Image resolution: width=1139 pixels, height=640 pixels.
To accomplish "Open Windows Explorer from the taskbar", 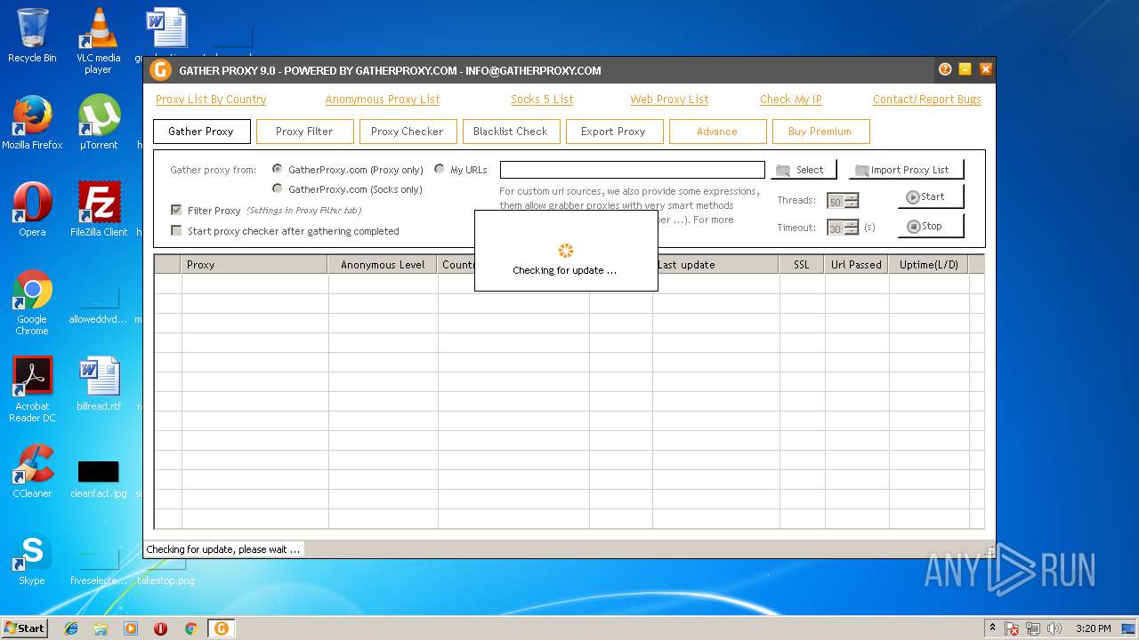I will tap(101, 628).
